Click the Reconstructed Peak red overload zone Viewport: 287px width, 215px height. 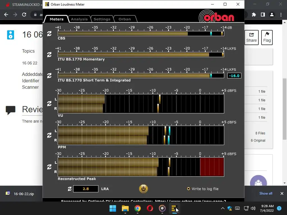coord(212,167)
